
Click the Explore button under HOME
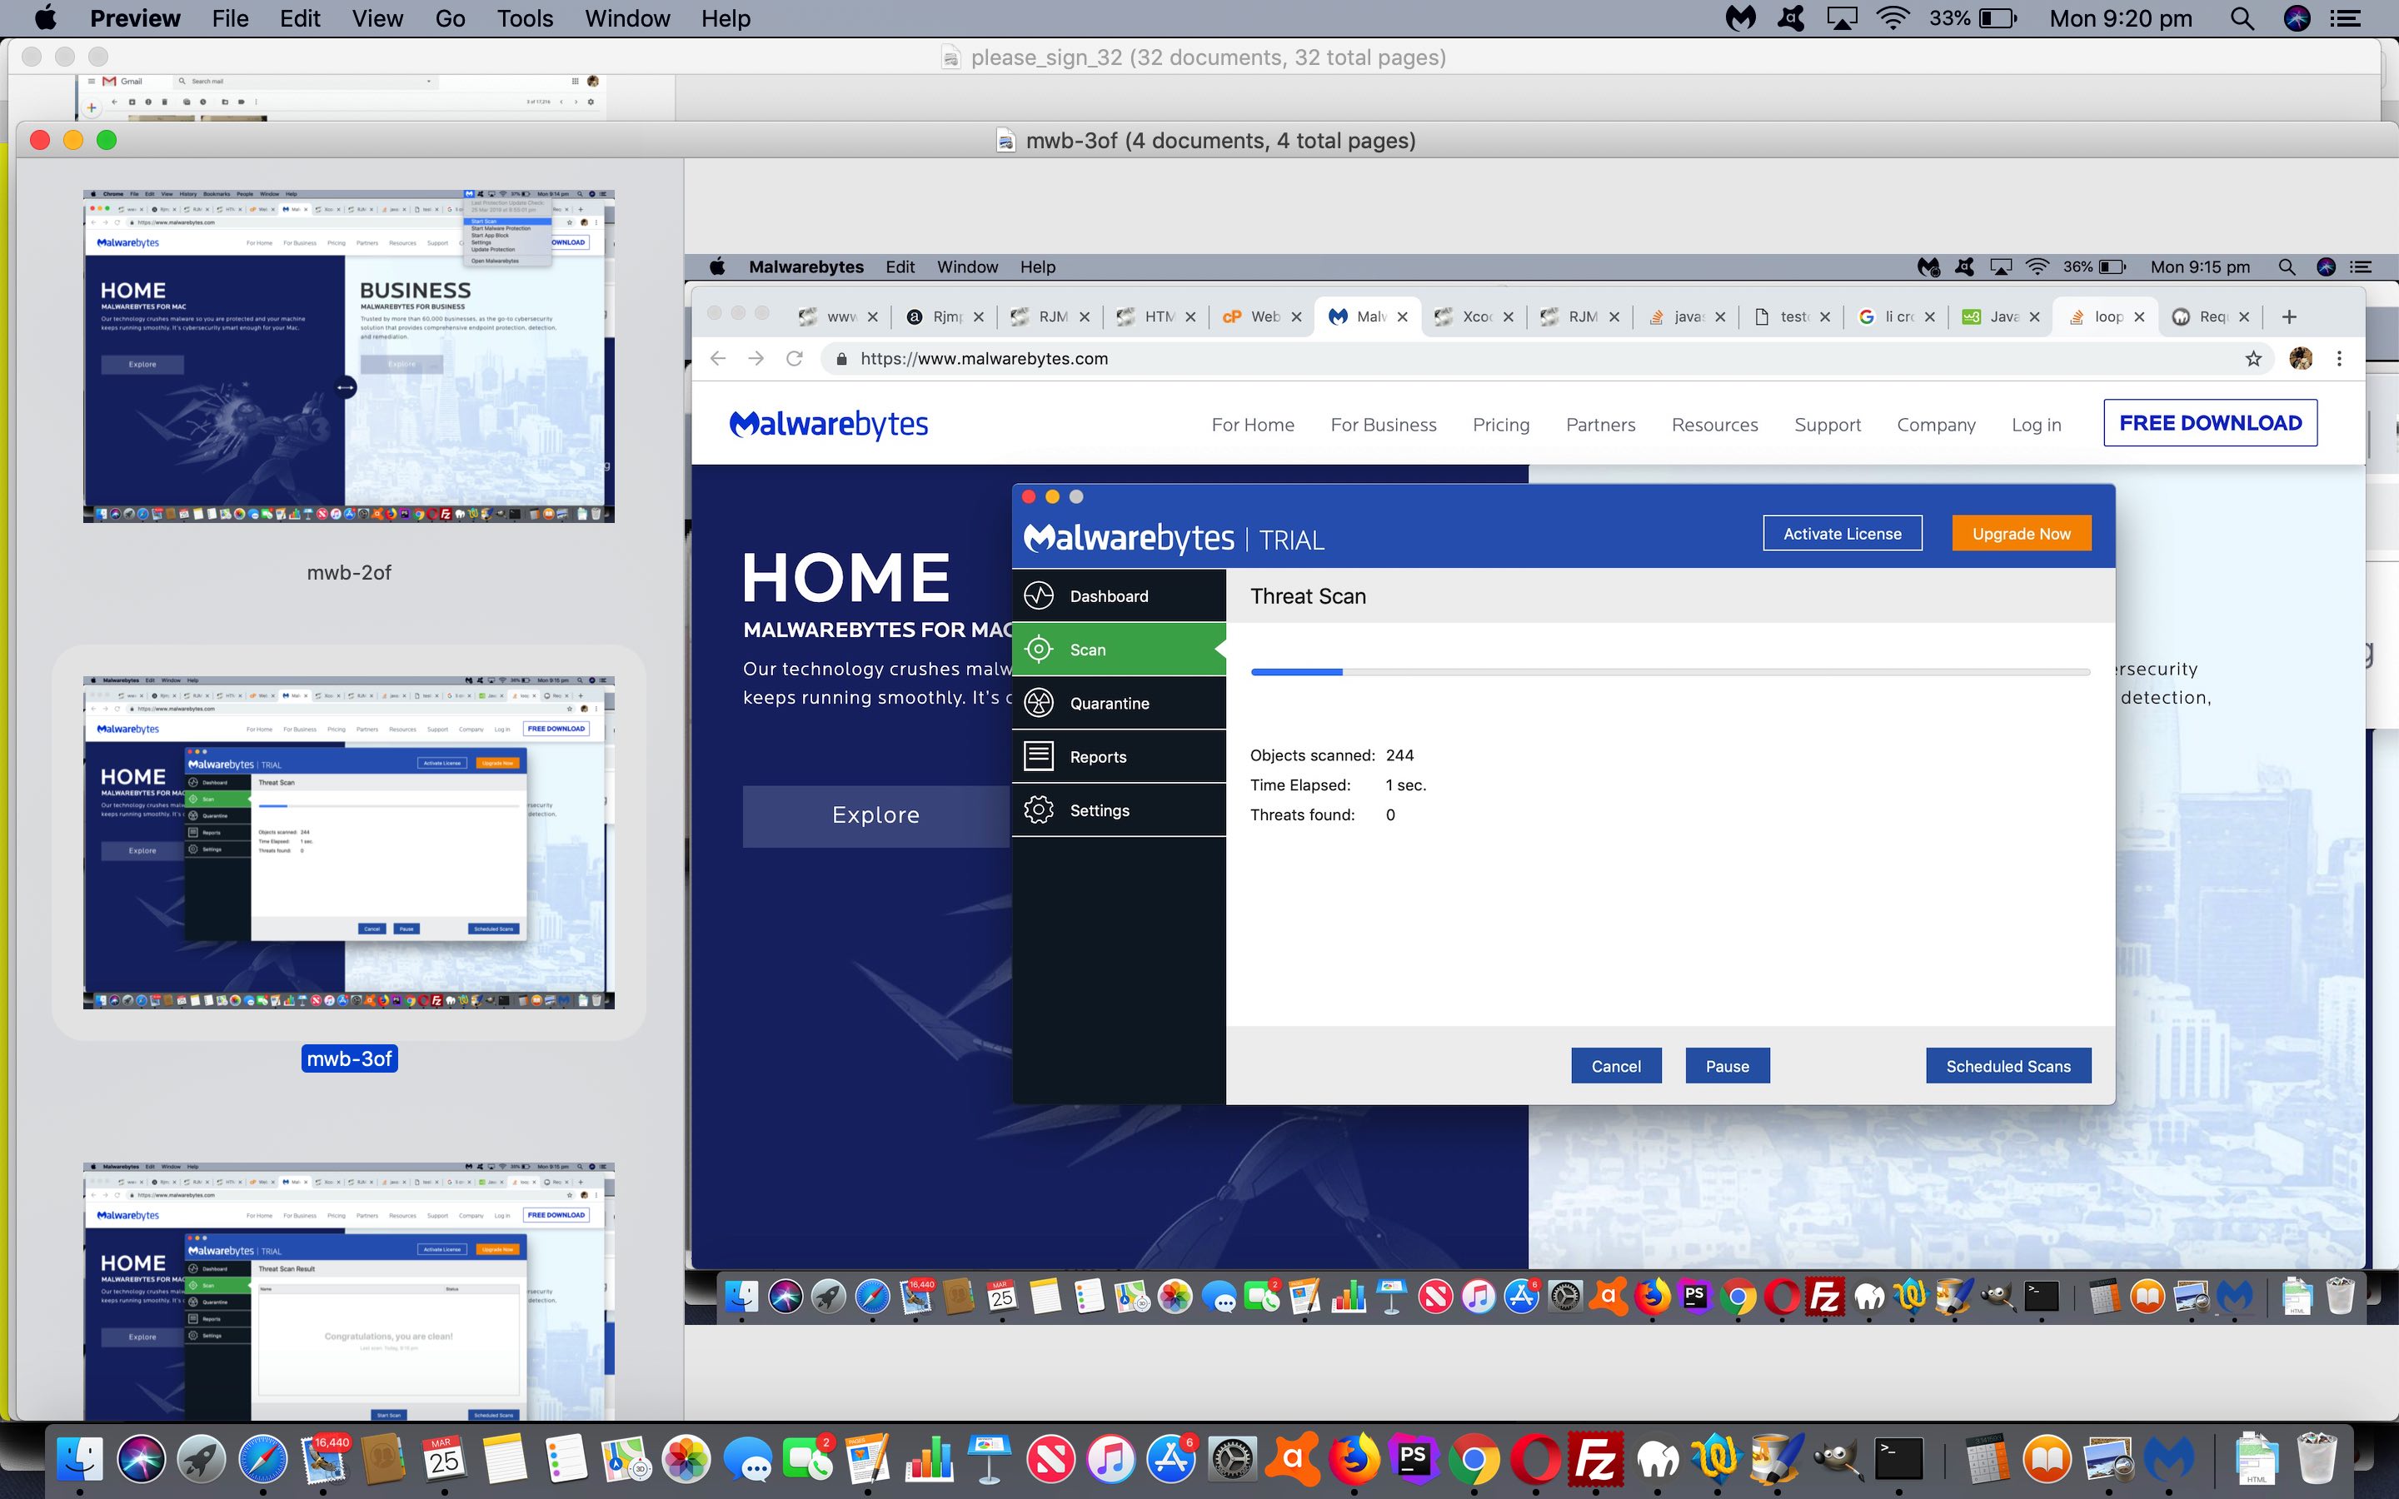(876, 815)
